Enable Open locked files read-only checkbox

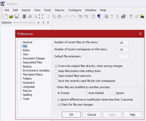56,76
